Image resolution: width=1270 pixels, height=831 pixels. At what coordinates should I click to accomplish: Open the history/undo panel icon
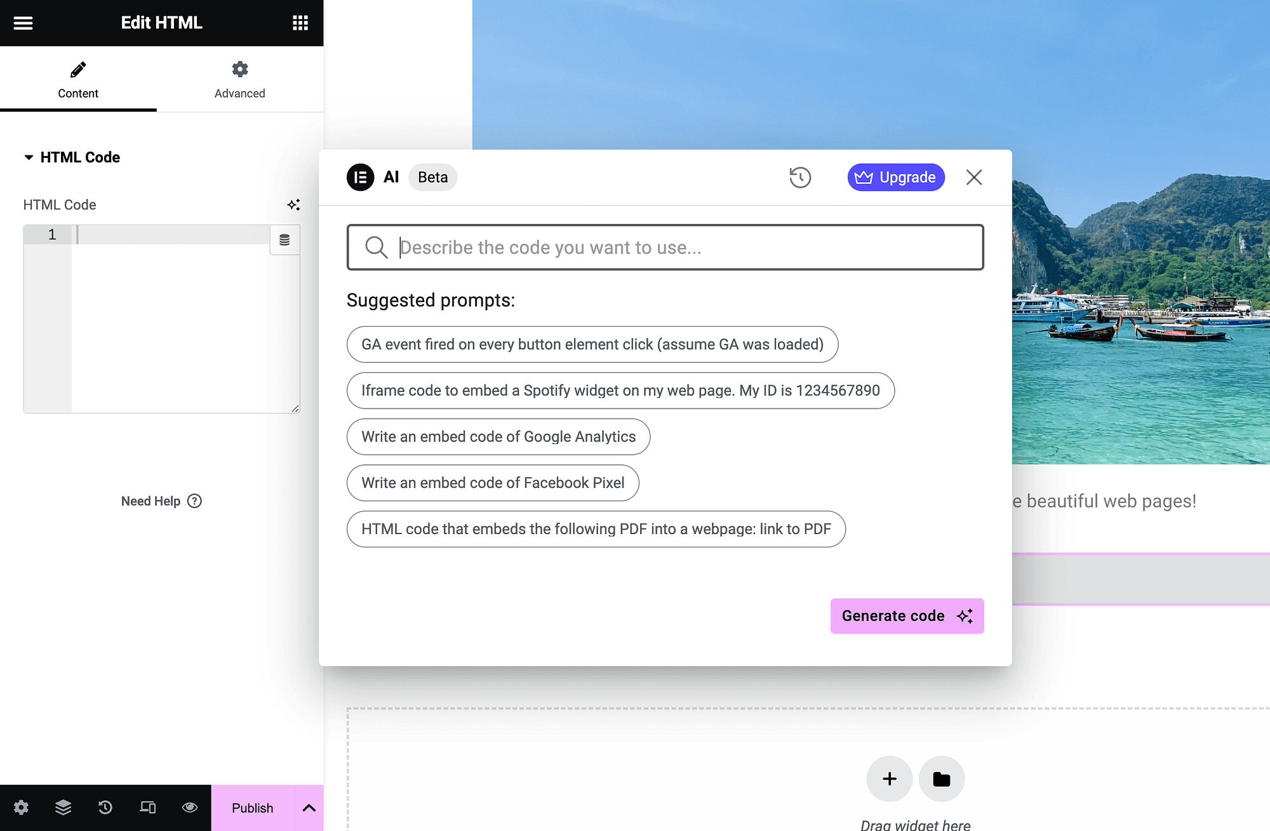(799, 177)
